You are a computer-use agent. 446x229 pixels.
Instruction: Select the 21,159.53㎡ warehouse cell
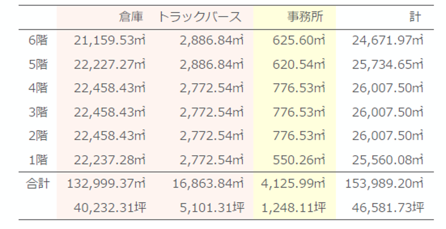(109, 41)
